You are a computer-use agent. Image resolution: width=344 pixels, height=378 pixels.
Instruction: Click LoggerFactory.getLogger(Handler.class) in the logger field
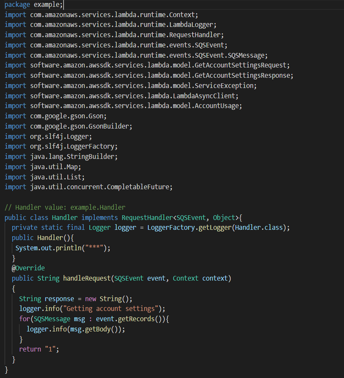click(x=217, y=228)
